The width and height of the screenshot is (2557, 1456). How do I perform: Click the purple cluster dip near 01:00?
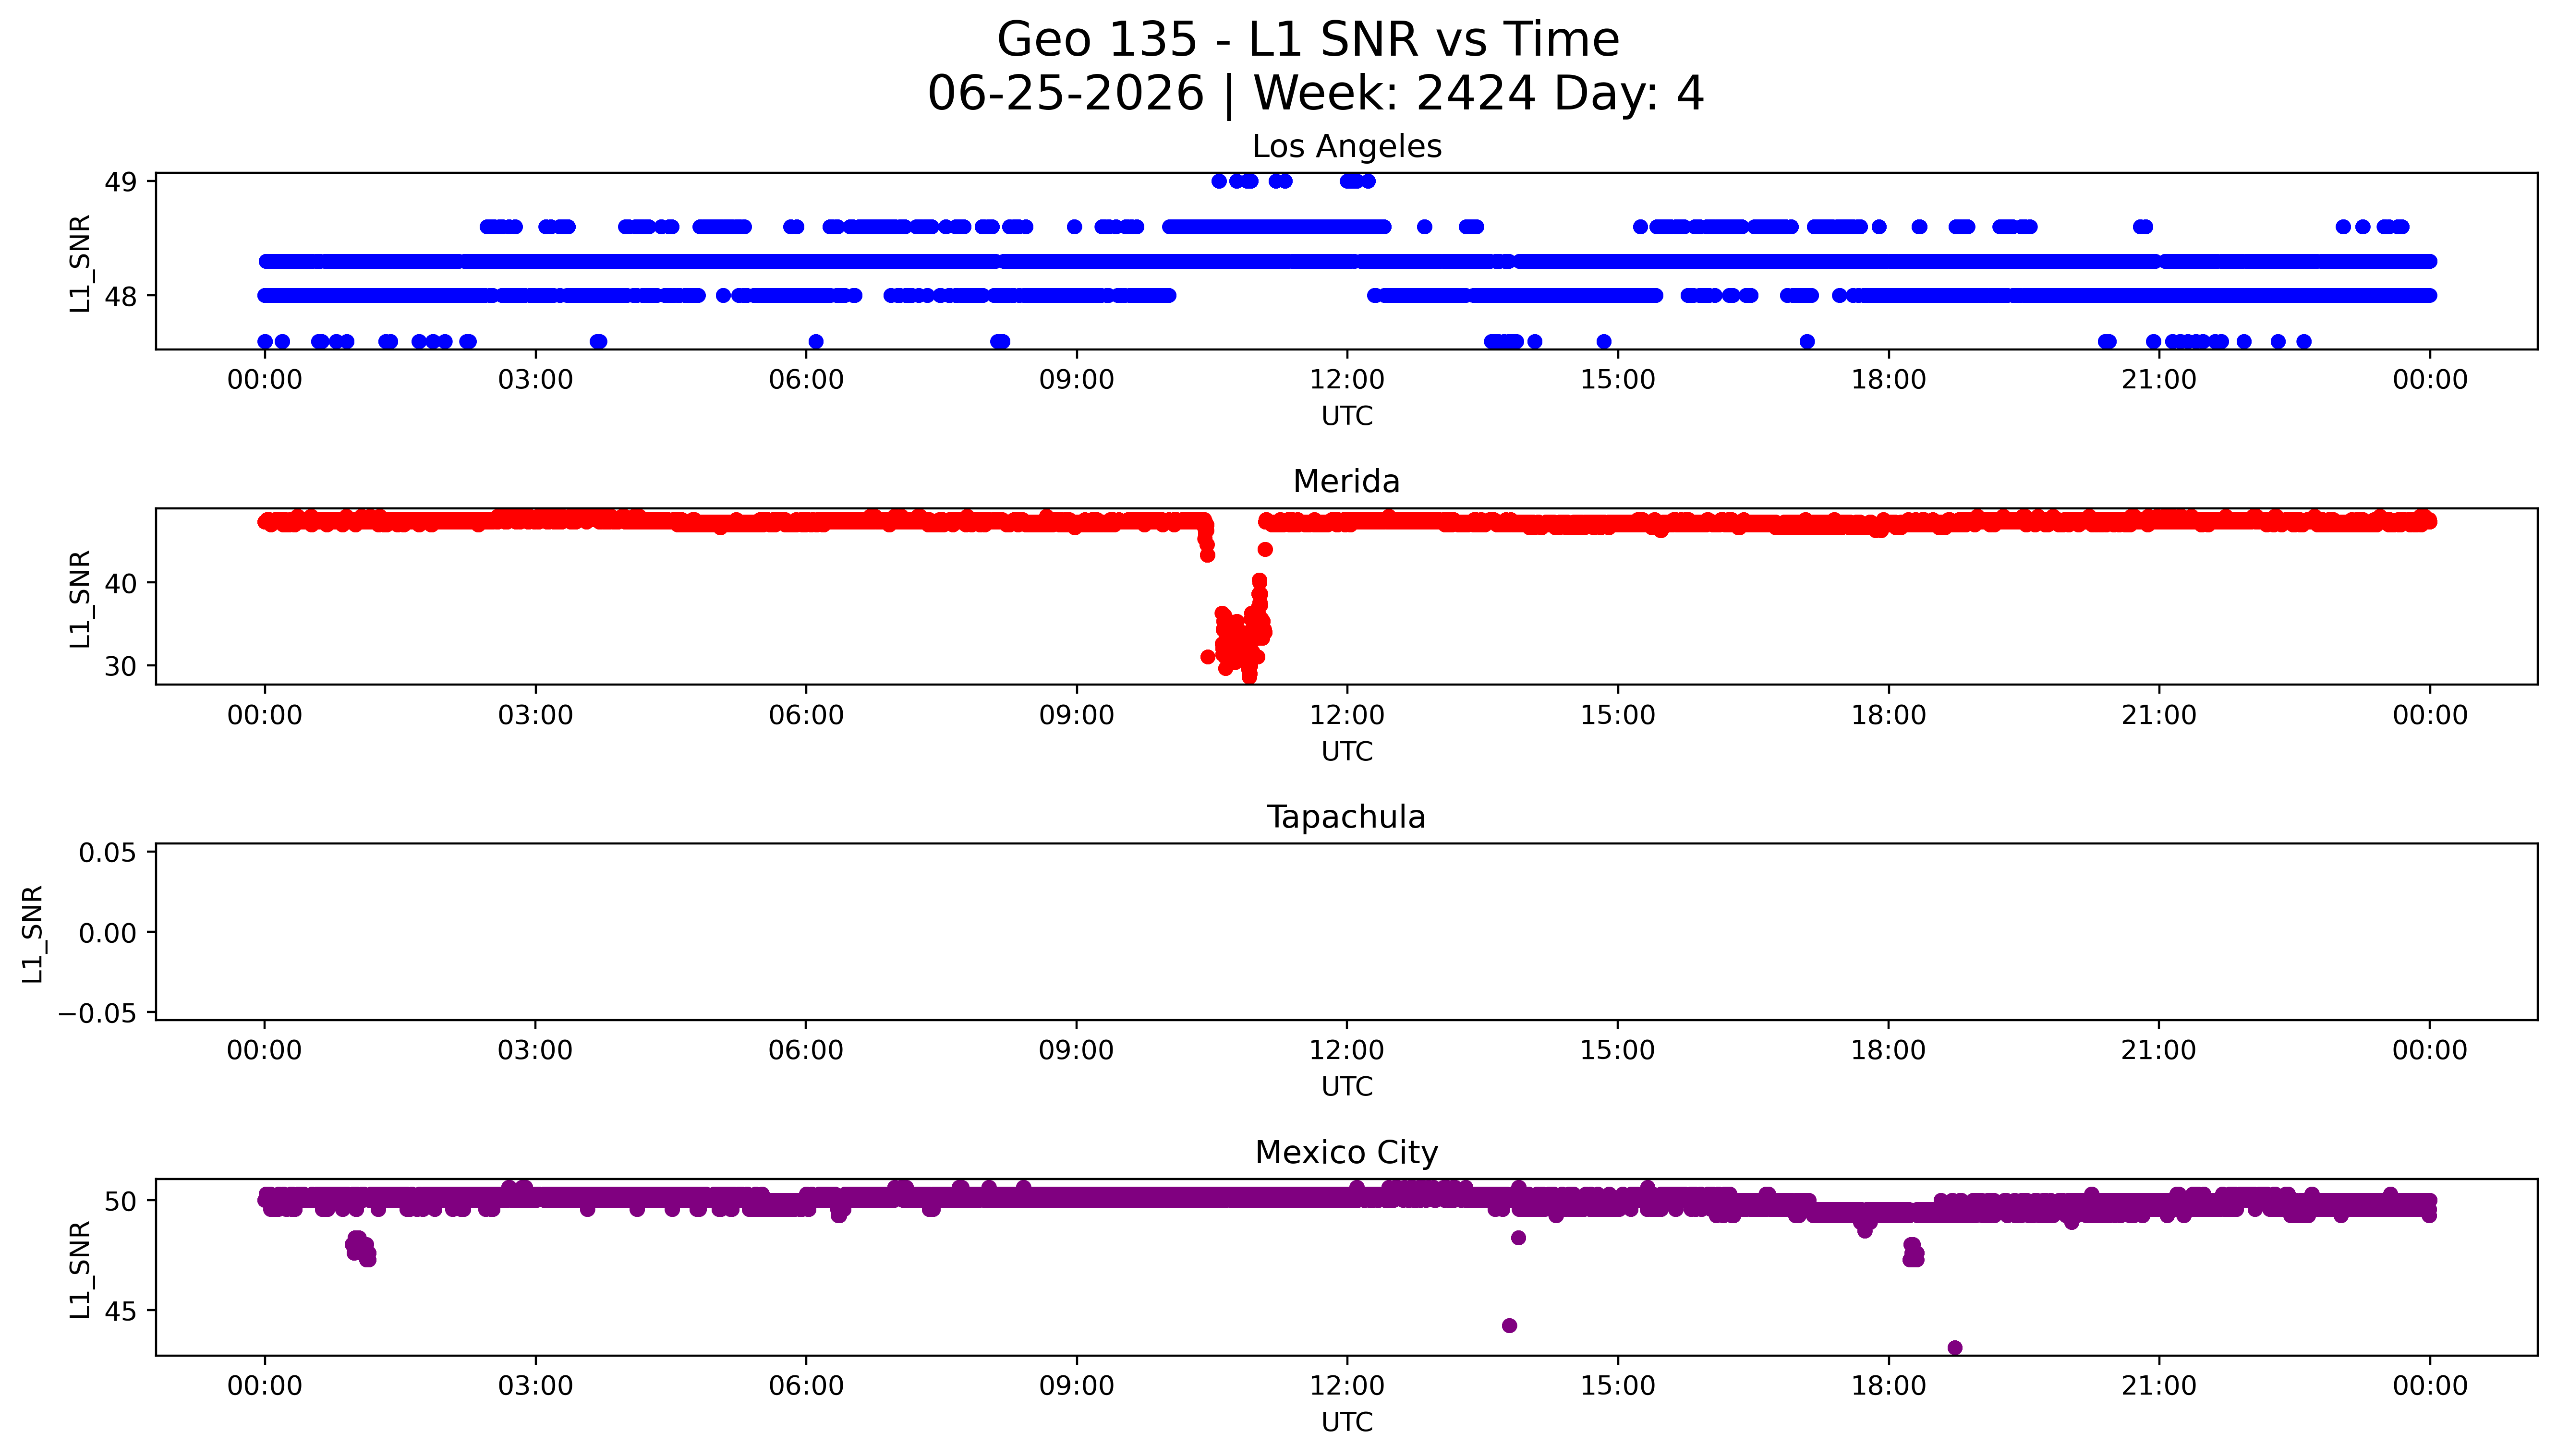coord(360,1248)
